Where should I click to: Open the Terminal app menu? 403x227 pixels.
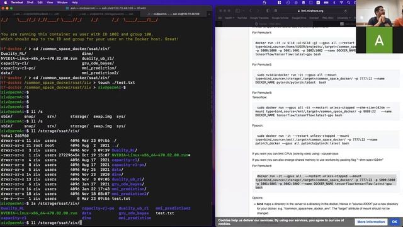(x=17, y=3)
